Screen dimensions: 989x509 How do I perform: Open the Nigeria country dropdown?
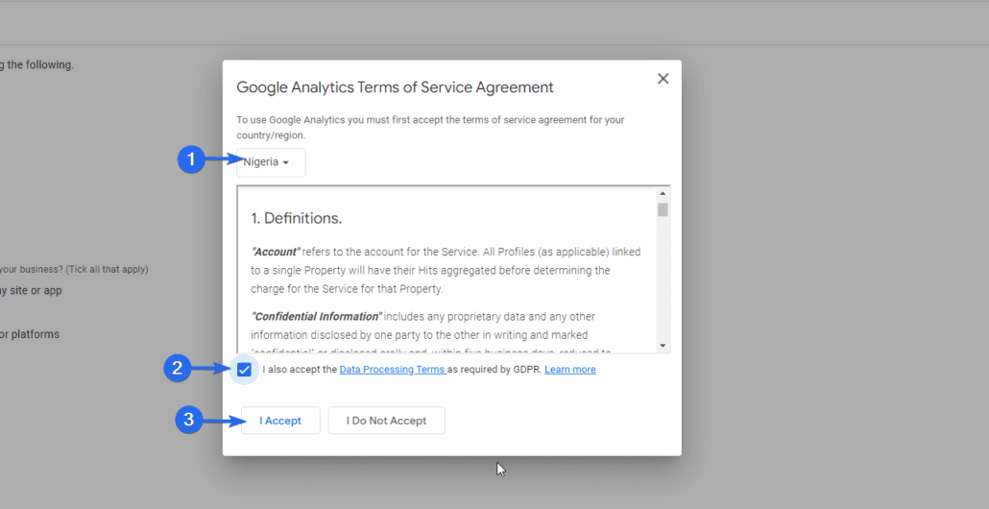(x=271, y=162)
